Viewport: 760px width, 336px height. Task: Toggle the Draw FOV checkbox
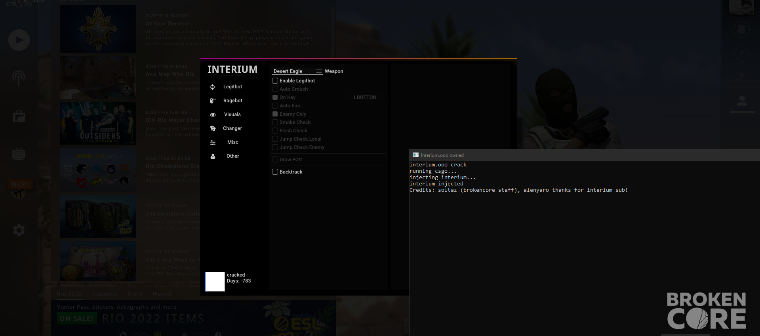coord(275,159)
